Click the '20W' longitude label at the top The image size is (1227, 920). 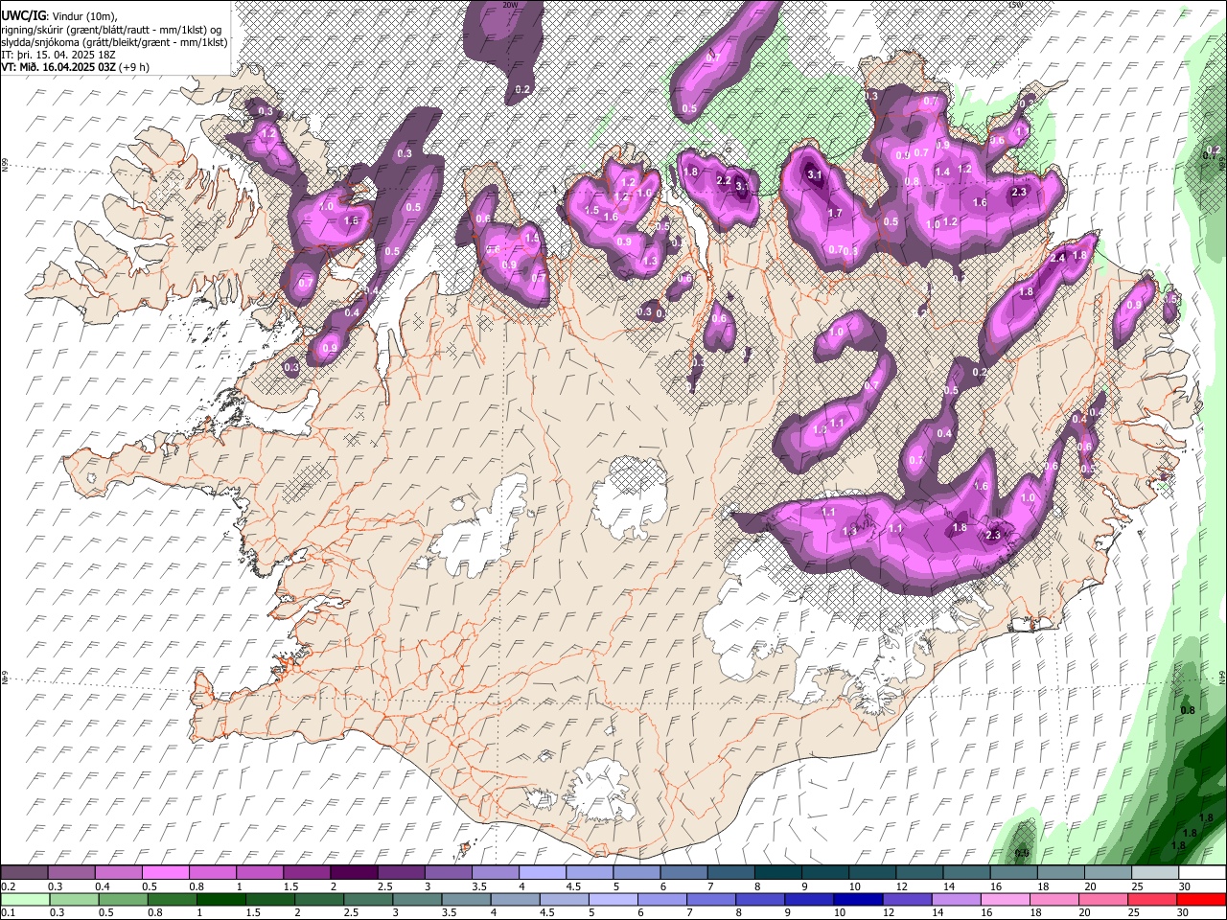pos(510,5)
